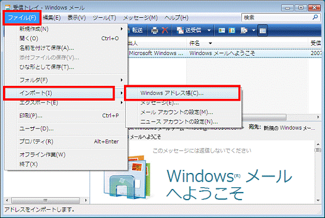This screenshot has height=218, width=325.
Task: Expand the フォルダ(F) submenu
Action: coord(66,80)
